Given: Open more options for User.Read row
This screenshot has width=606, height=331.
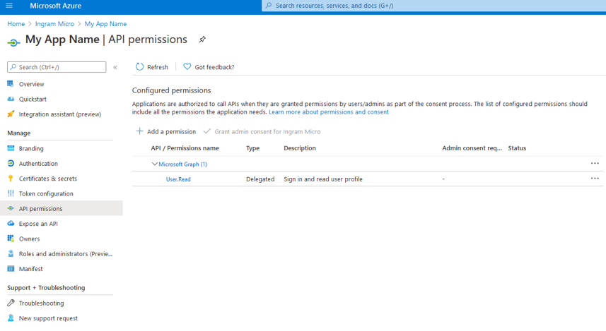Looking at the screenshot, I should tap(595, 179).
